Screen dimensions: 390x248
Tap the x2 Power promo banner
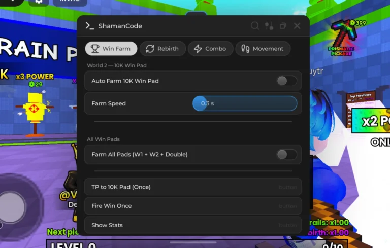pos(371,121)
